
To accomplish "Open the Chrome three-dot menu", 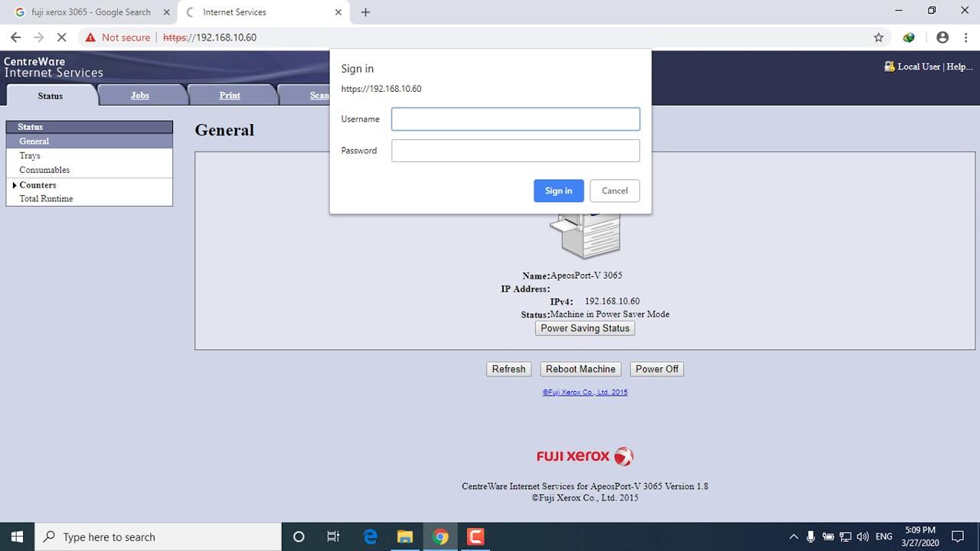I will 966,37.
